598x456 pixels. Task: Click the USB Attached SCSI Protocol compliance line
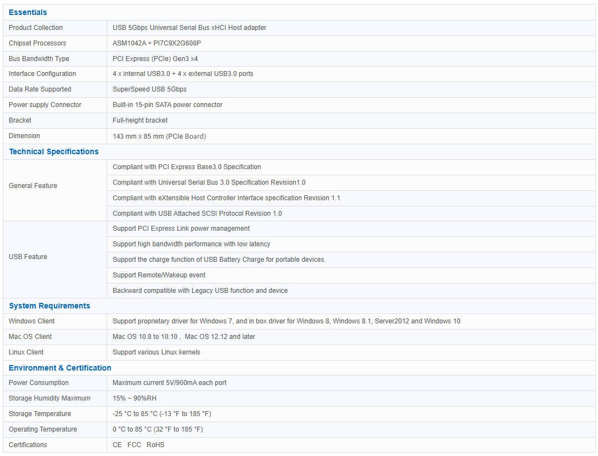click(x=197, y=214)
